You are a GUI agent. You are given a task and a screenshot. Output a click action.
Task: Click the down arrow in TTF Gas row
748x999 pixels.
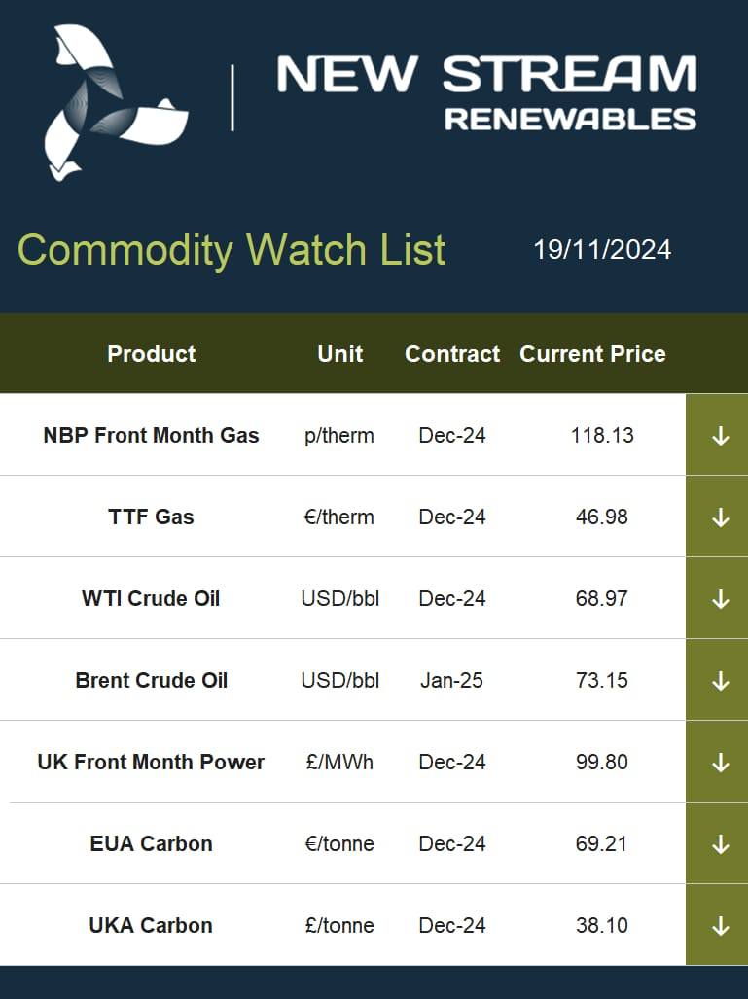click(x=721, y=517)
